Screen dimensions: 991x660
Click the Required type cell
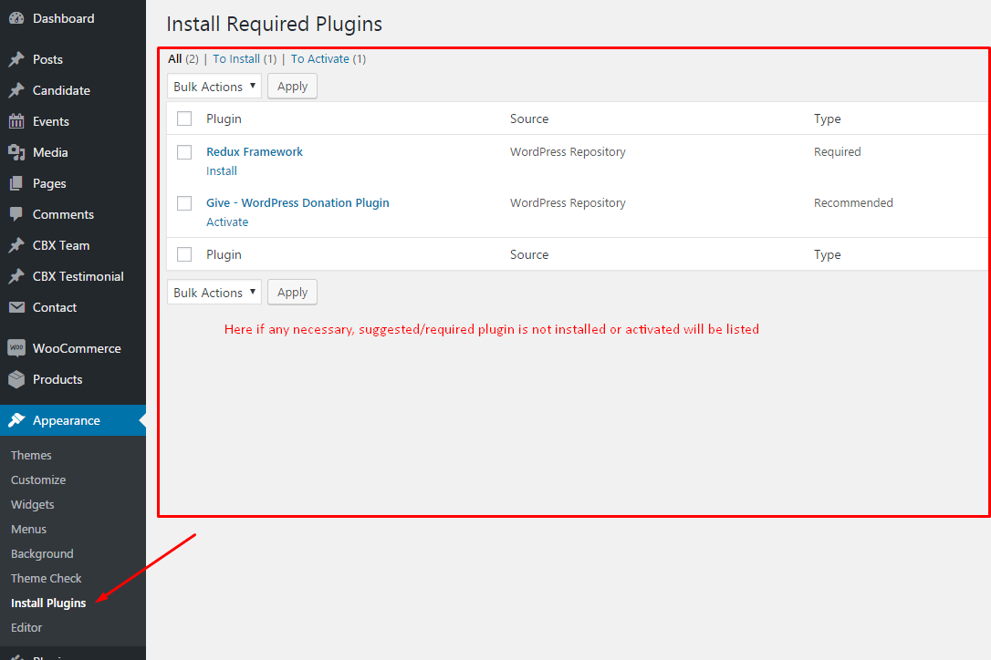tap(837, 151)
